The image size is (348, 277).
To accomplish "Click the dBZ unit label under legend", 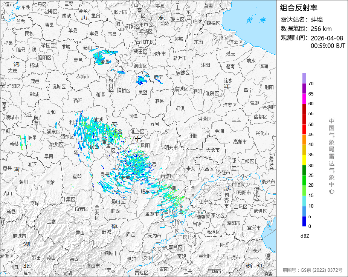I will coord(305,236).
